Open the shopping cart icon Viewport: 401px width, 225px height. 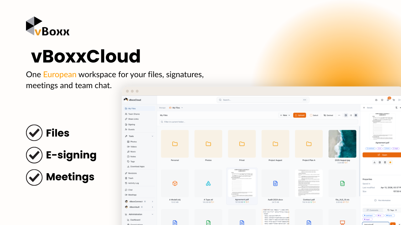394,100
